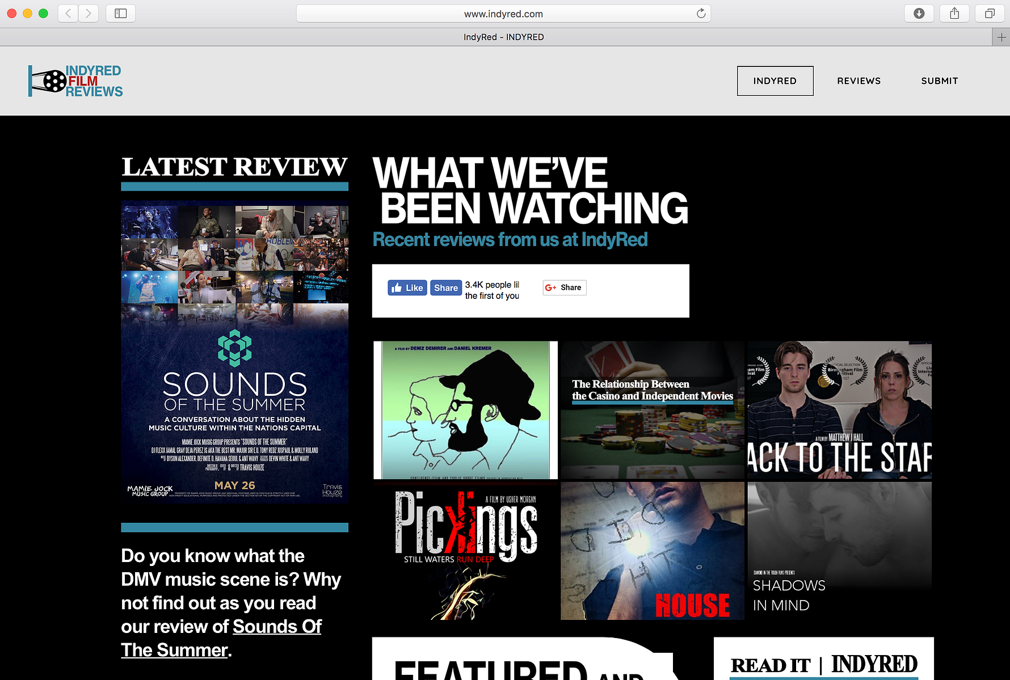1010x680 pixels.
Task: Show all tabs with the tab overview icon
Action: pyautogui.click(x=990, y=13)
